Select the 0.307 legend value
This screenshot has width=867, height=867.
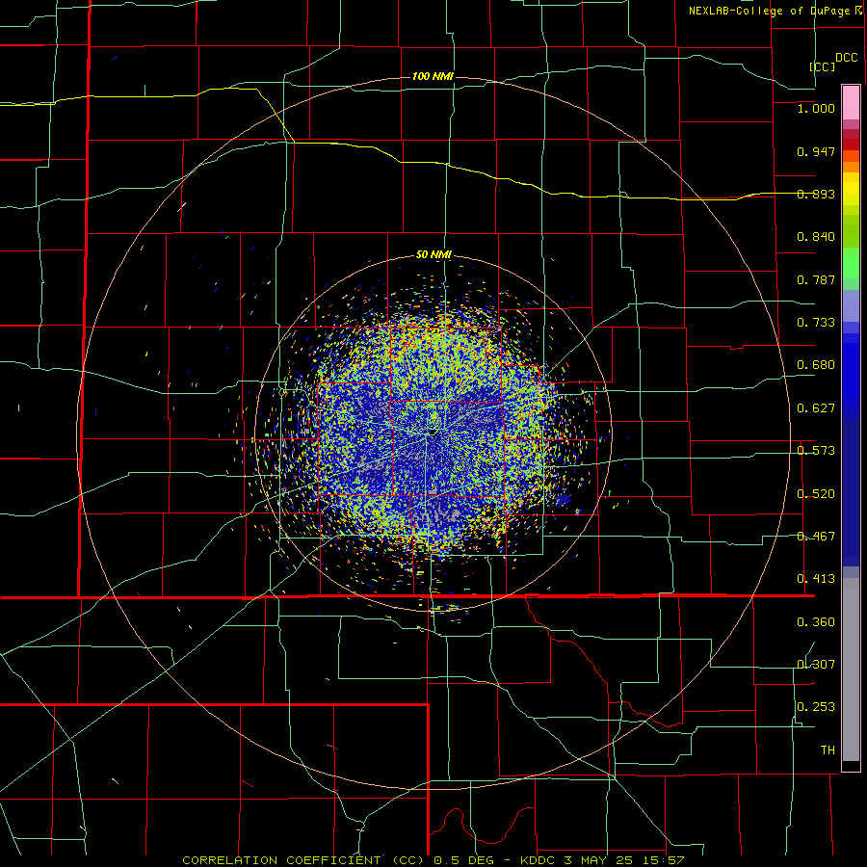tap(816, 665)
